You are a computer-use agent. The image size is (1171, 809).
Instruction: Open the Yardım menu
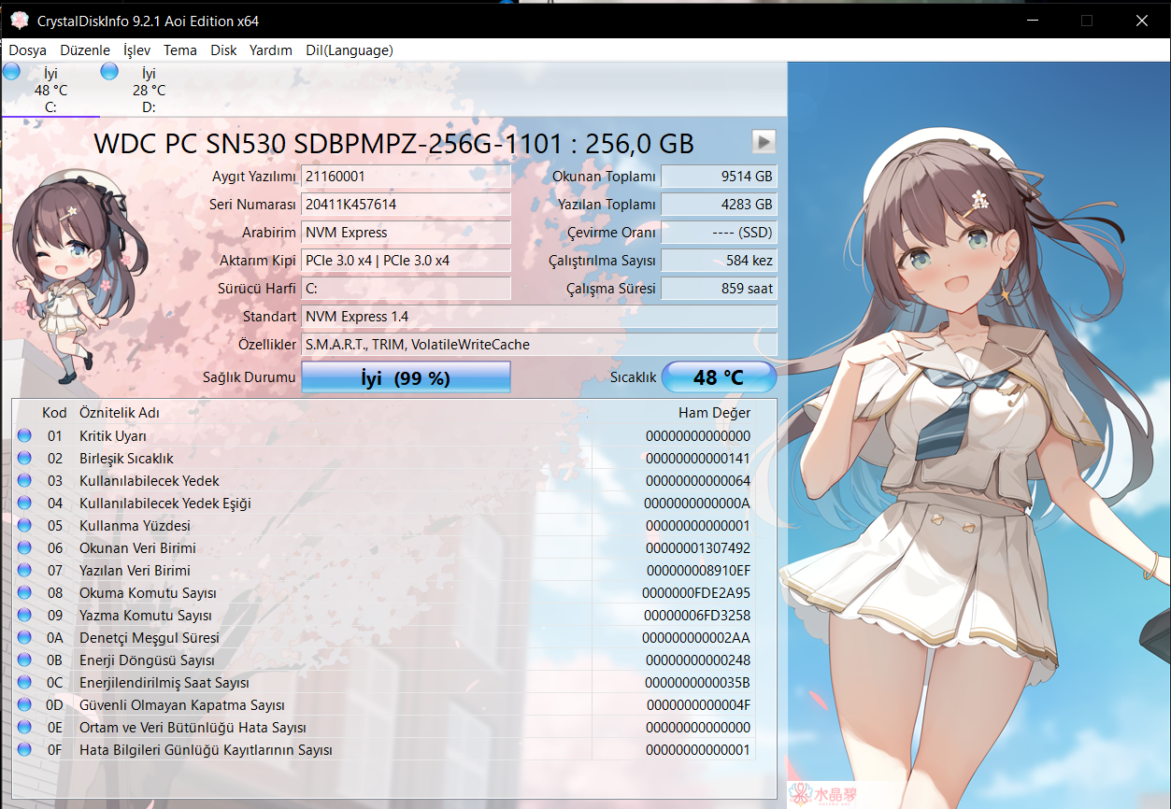coord(271,50)
